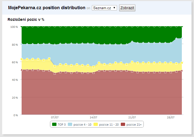Select the red triangle marker at 14/07
This screenshot has width=194, height=137.
click(93, 73)
